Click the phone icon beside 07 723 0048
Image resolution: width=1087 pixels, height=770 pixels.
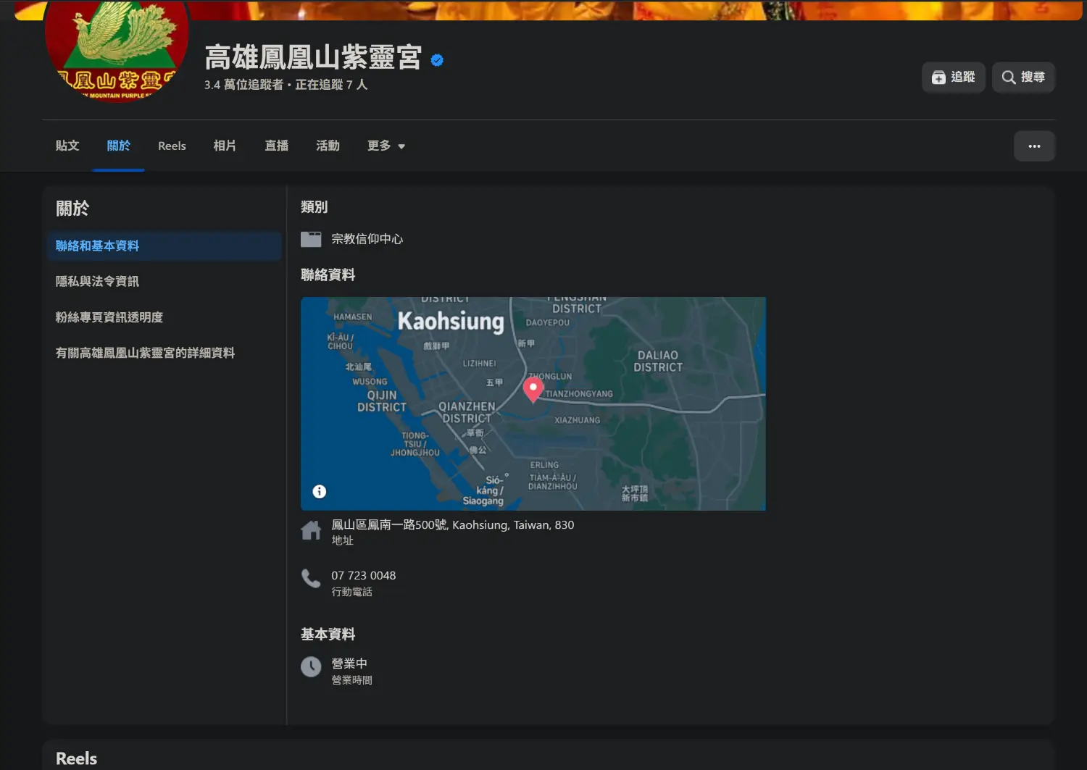[x=311, y=578]
